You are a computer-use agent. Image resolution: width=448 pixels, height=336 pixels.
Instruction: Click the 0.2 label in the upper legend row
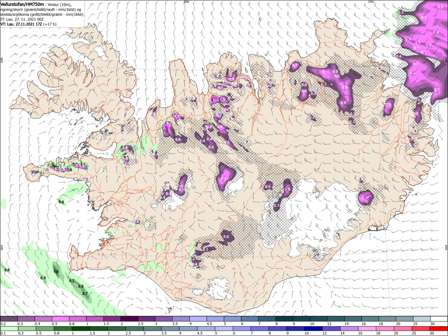3,324
